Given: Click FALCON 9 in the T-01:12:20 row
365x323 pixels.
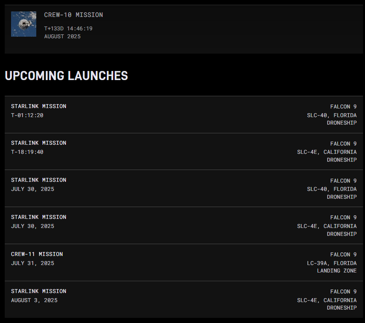Looking at the screenshot, I should (343, 106).
